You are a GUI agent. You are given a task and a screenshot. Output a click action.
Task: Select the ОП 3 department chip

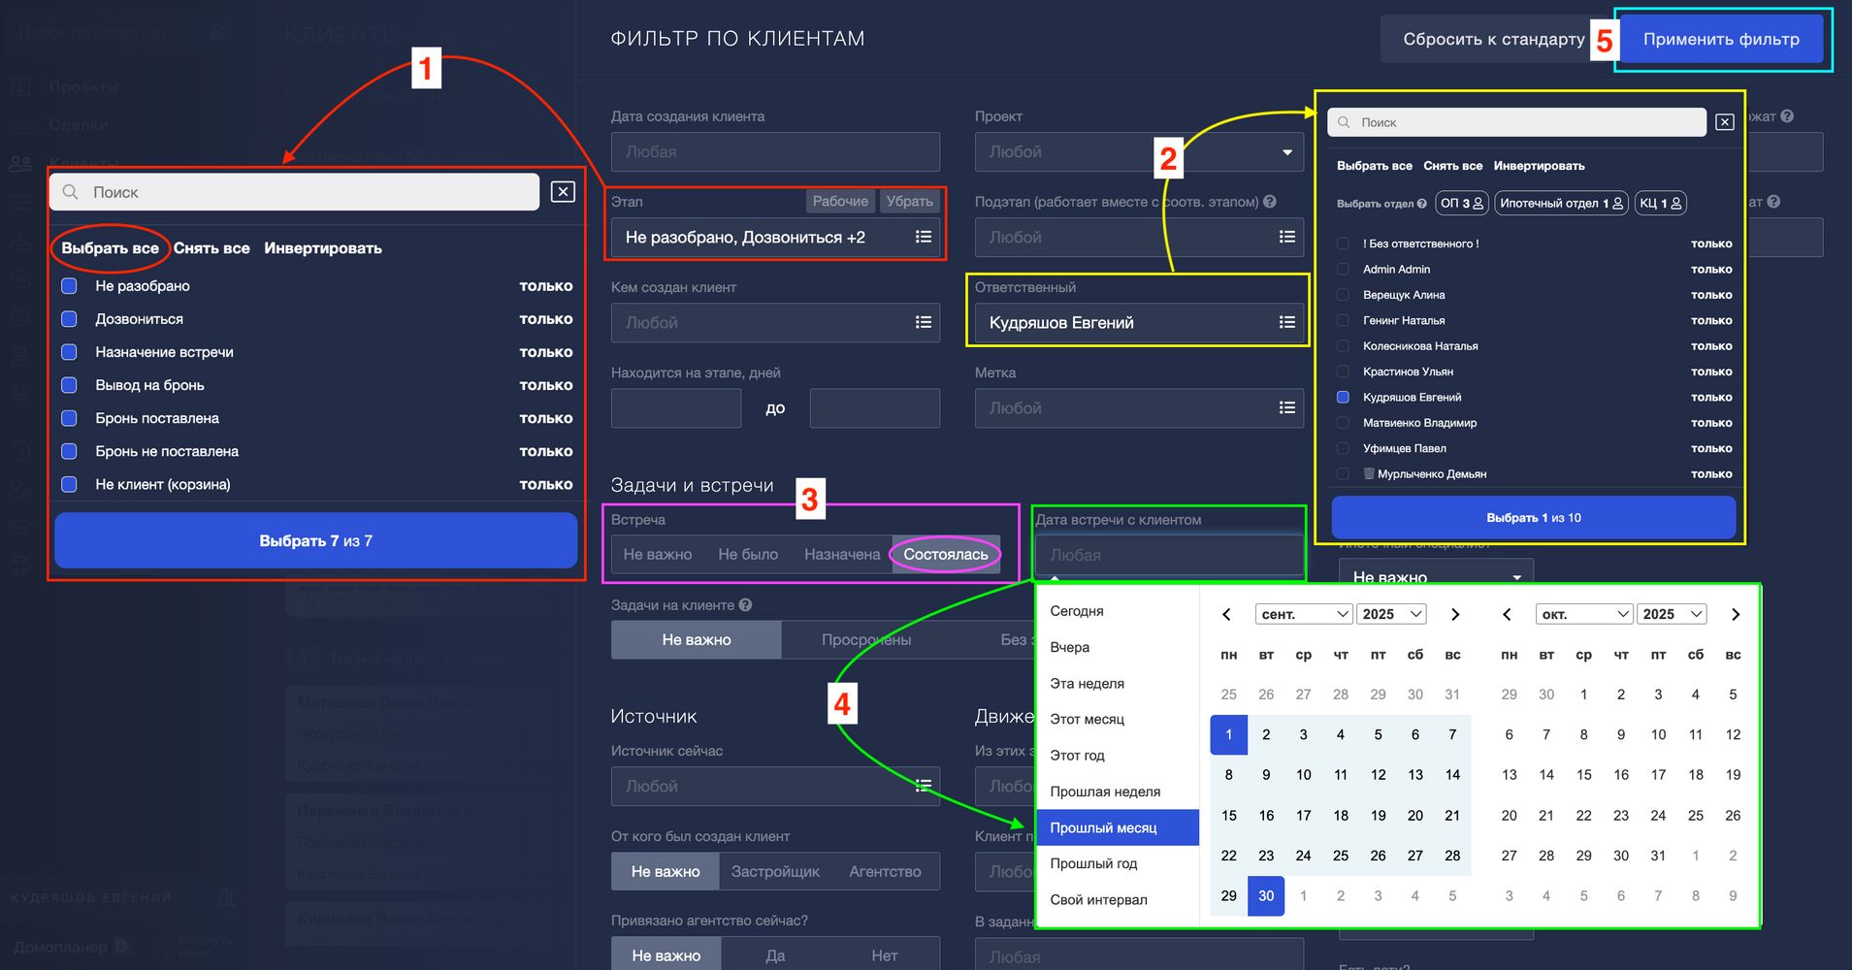point(1461,203)
